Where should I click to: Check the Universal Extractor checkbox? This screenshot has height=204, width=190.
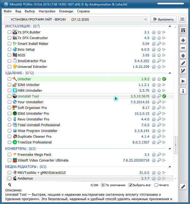(x=9, y=67)
